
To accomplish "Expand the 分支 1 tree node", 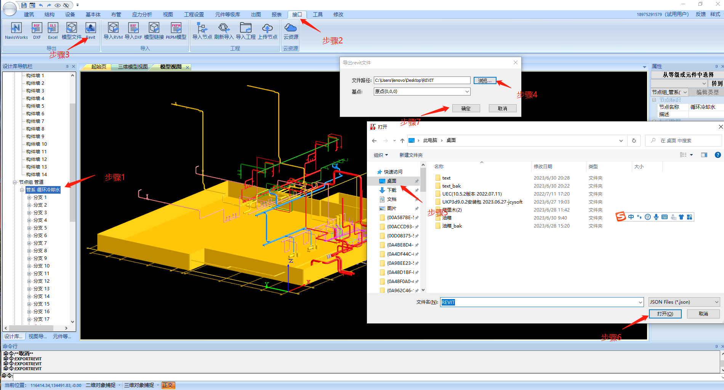I will click(x=29, y=197).
